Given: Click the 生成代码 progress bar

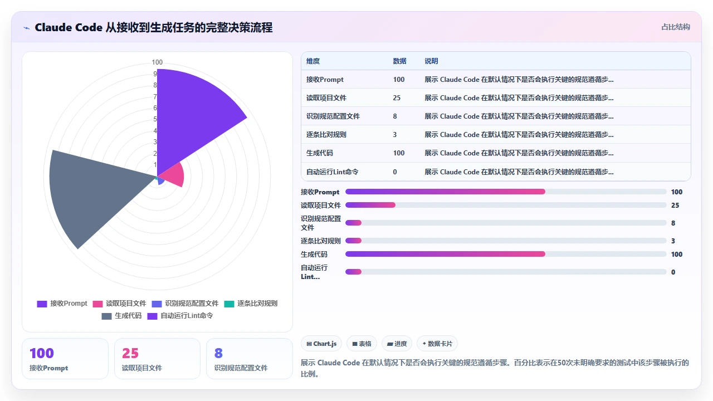Looking at the screenshot, I should pos(506,254).
